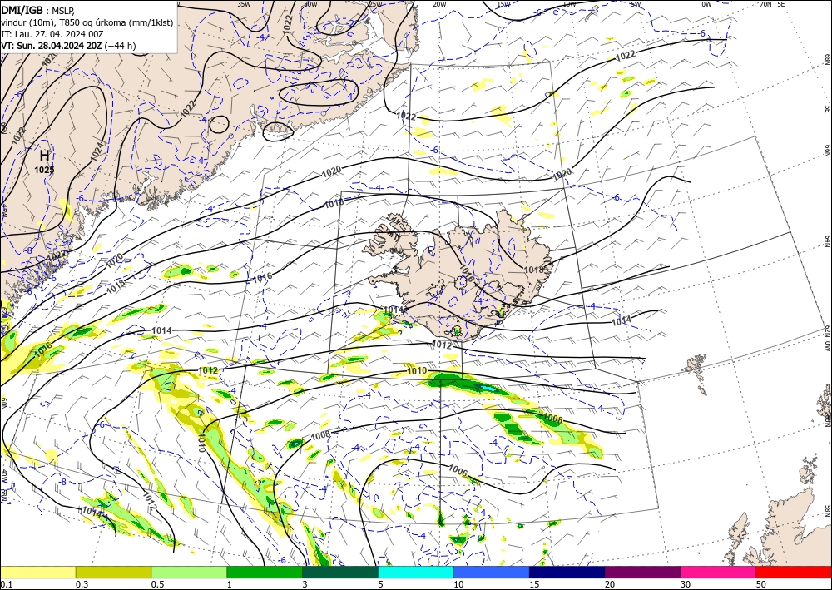Click the '30W' longitude label at top
Viewport: 832px width, 590px height.
[310, 4]
